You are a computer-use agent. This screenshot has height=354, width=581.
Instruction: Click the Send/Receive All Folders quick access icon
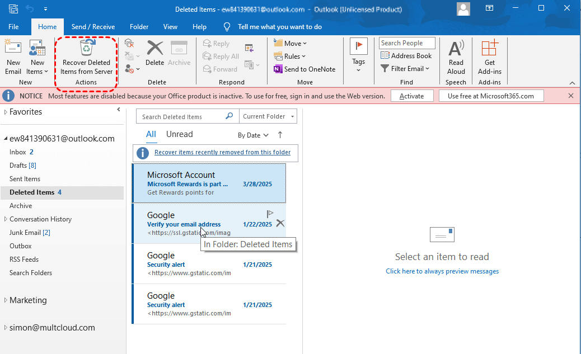pos(13,9)
